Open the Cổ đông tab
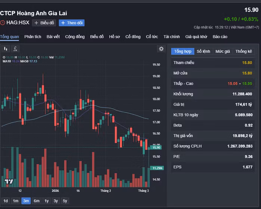The height and width of the screenshot is (209, 261). [133, 37]
